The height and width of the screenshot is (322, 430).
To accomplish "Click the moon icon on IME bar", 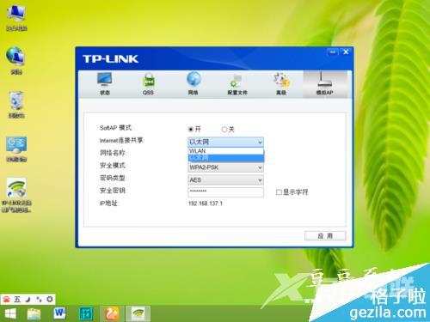I will coord(28,300).
